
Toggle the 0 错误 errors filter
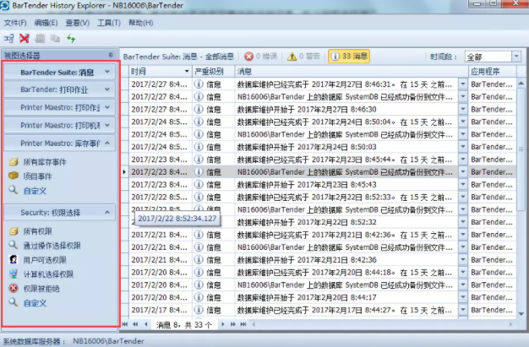tap(261, 57)
